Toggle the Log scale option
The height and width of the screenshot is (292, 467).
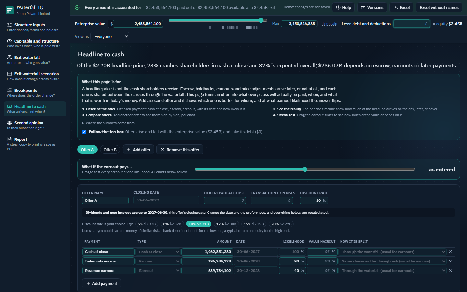point(329,24)
